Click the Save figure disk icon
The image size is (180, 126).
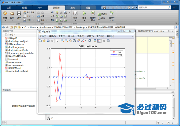[x=48, y=41]
